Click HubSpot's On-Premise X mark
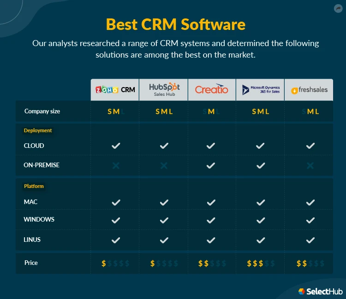The height and width of the screenshot is (299, 346). coord(164,165)
